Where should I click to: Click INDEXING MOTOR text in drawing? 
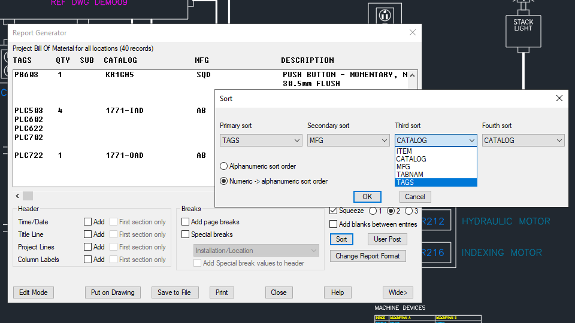point(501,252)
